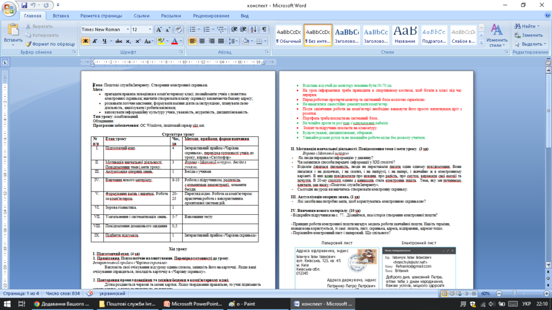Clear formatting with eraser icon
The image size is (552, 310).
[179, 29]
